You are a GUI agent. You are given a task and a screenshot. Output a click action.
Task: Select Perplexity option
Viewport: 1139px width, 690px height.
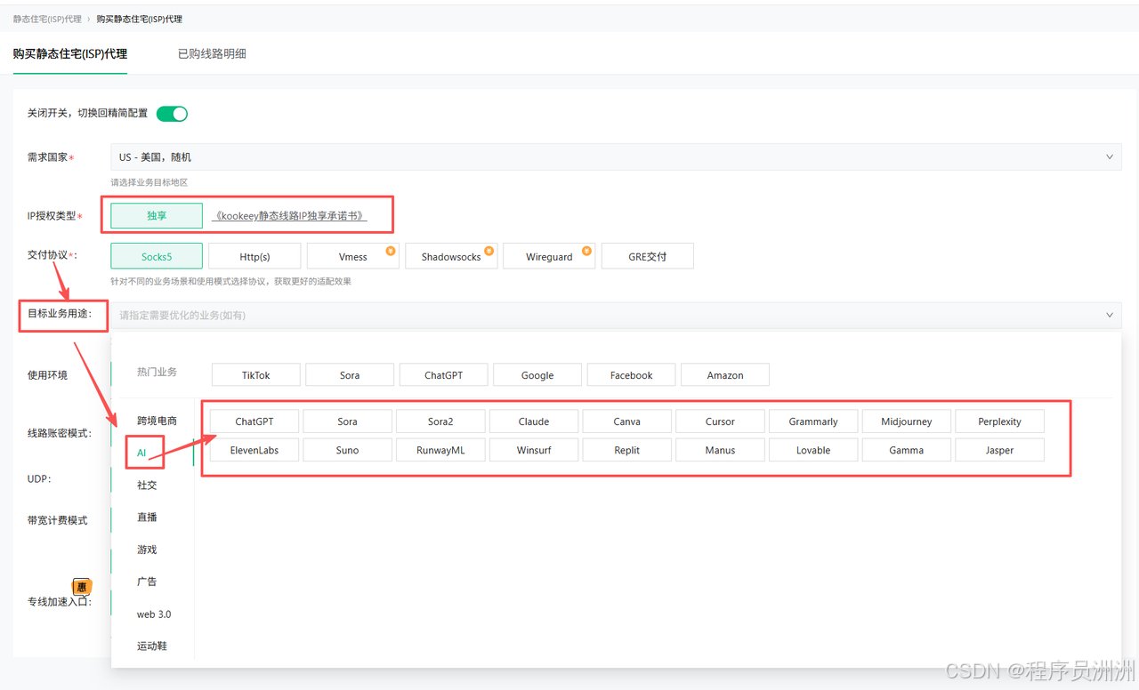coord(999,421)
